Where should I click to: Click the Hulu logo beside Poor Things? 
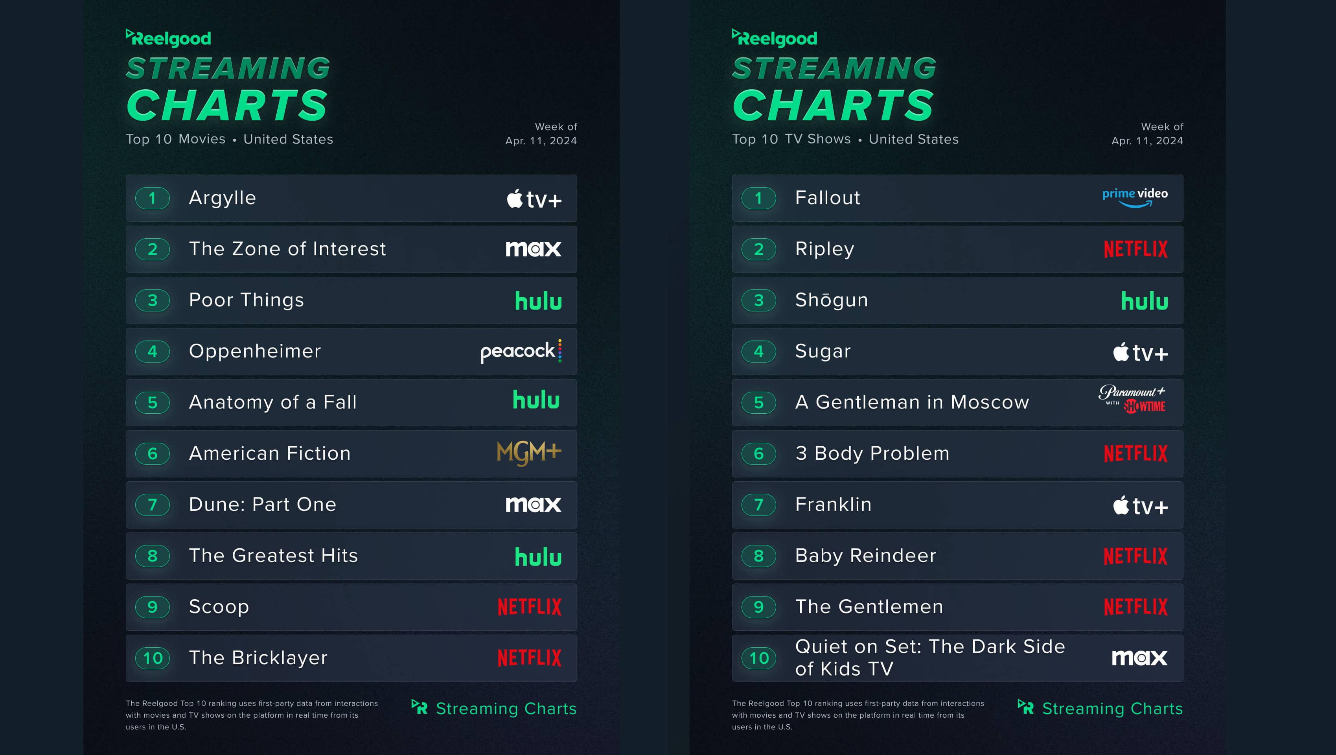click(x=538, y=301)
